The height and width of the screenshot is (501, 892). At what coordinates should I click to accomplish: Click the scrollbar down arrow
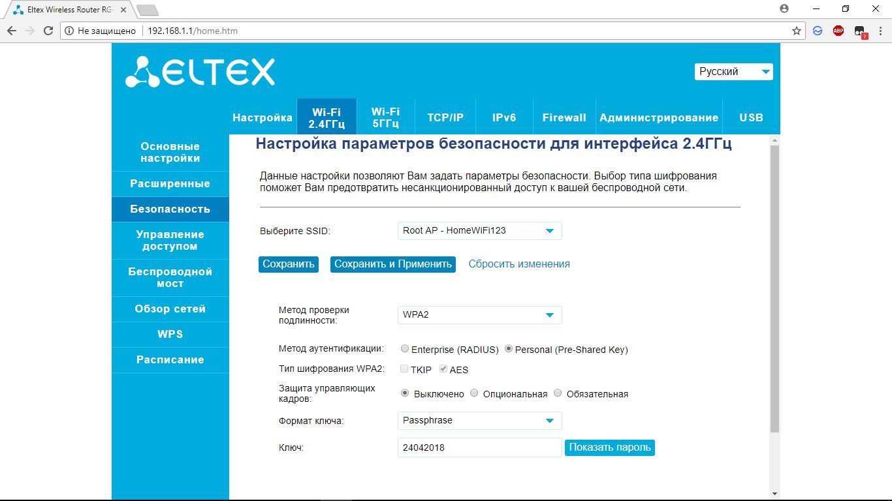(775, 493)
